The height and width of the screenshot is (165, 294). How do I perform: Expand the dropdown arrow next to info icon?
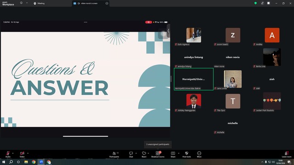point(27,3)
